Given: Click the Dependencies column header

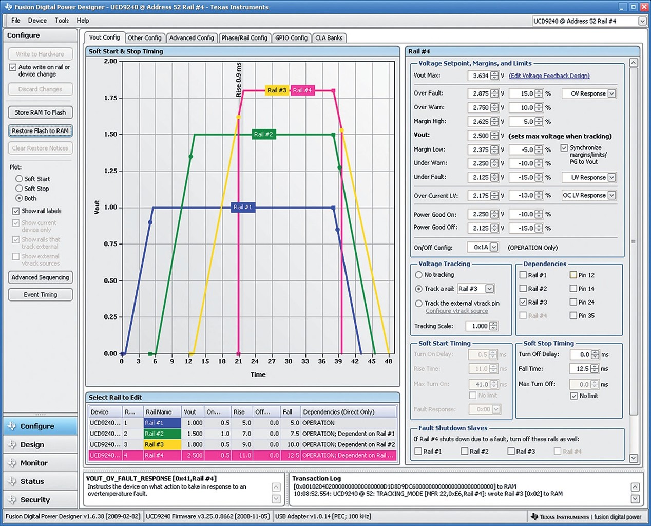Looking at the screenshot, I should point(349,412).
